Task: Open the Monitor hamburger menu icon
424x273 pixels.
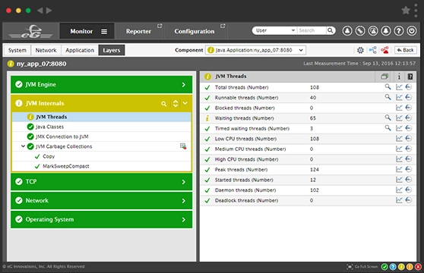Action: coord(104,32)
